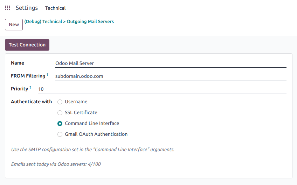
Task: Click the Priority label text
Action: pyautogui.click(x=19, y=89)
